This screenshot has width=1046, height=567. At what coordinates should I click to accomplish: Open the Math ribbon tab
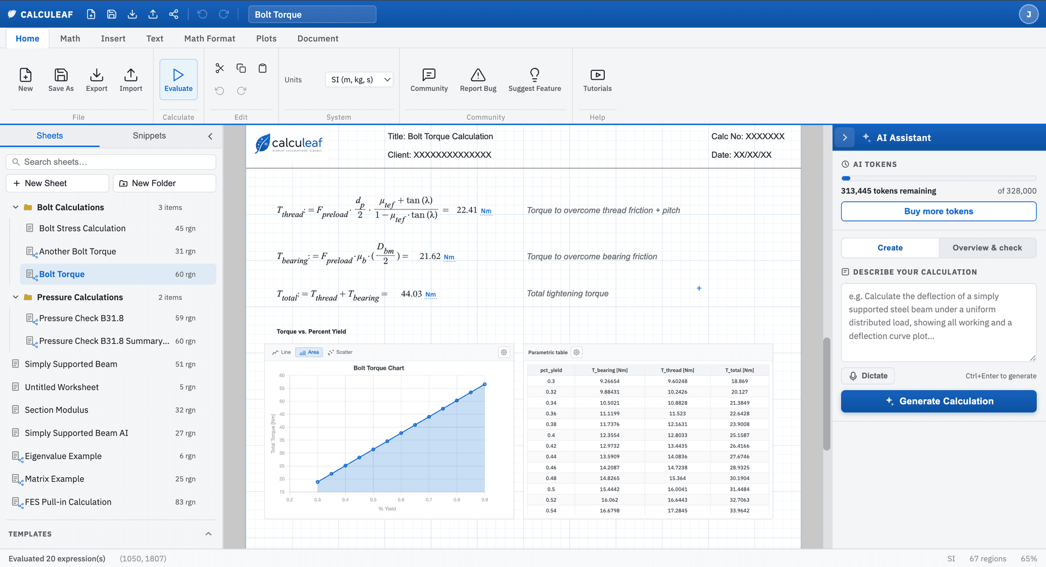pos(70,39)
